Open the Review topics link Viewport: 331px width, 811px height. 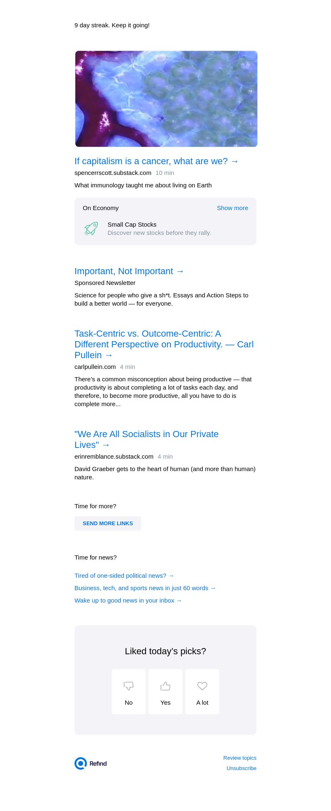240,758
